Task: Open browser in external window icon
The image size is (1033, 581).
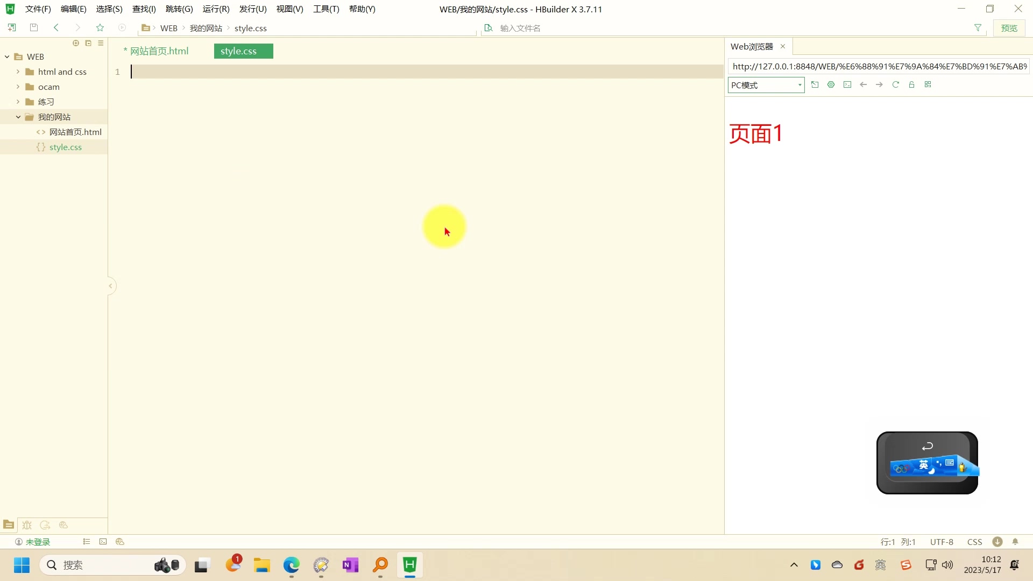Action: (x=815, y=84)
